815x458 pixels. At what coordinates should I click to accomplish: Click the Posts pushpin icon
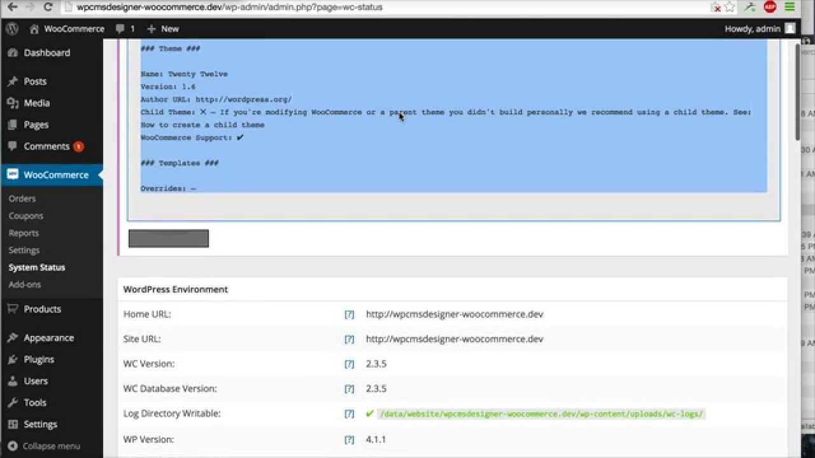tap(13, 81)
